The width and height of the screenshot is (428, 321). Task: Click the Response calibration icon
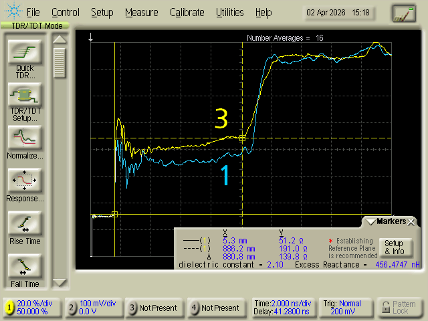(25, 181)
